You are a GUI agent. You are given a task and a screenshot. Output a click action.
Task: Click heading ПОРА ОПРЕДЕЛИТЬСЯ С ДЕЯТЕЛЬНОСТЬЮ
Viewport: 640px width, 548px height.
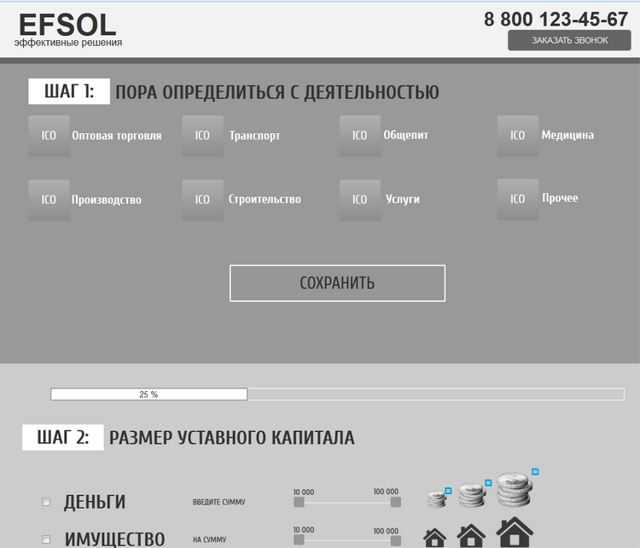(x=277, y=92)
